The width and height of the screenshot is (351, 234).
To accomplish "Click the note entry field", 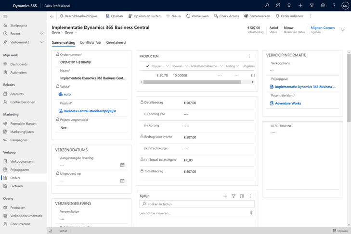I will tap(194, 213).
